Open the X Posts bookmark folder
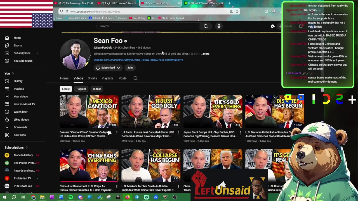Image resolution: width=358 pixels, height=201 pixels. pos(108,18)
